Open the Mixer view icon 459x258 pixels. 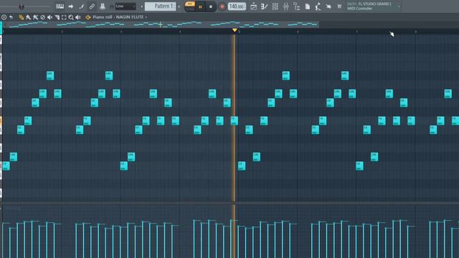point(285,6)
